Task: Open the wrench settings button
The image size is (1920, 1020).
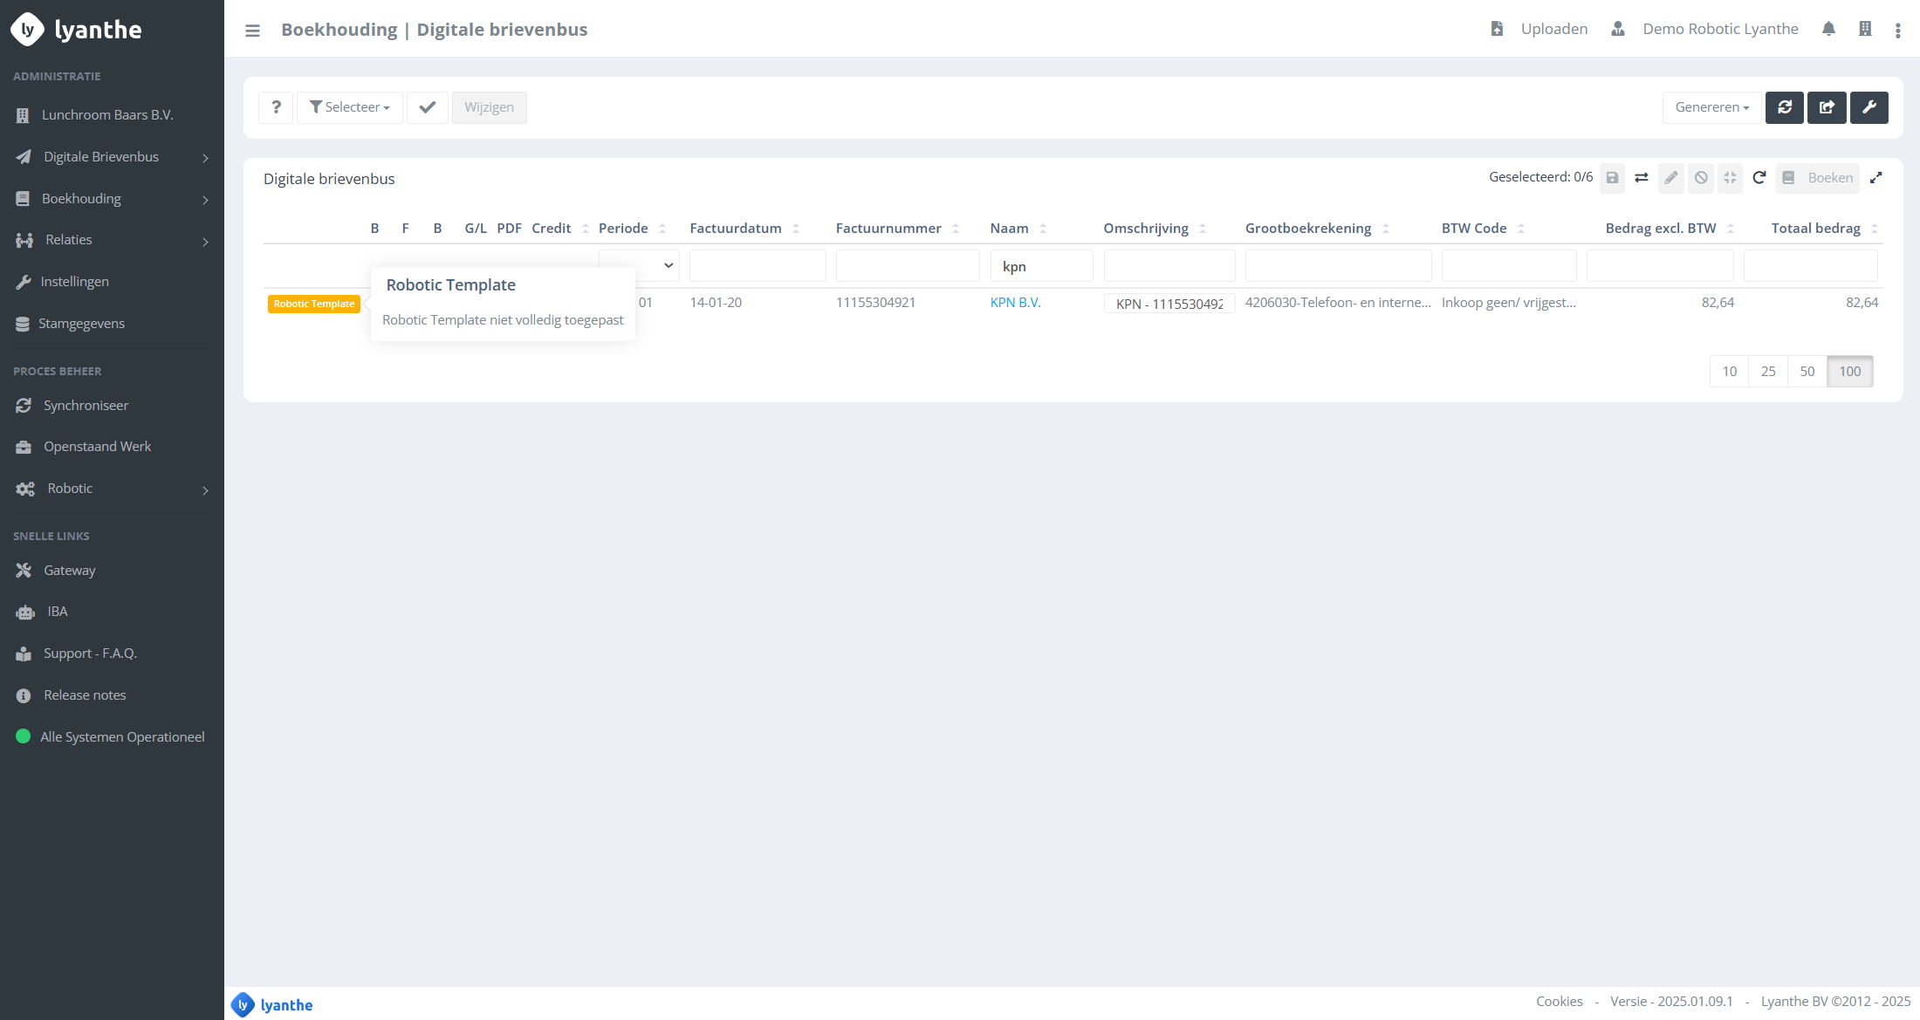Action: point(1869,107)
